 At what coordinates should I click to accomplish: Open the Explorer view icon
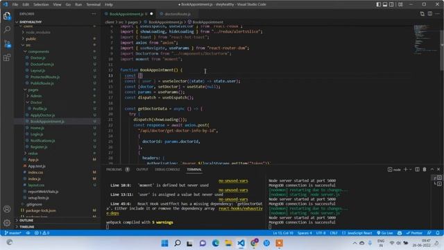(x=7, y=16)
